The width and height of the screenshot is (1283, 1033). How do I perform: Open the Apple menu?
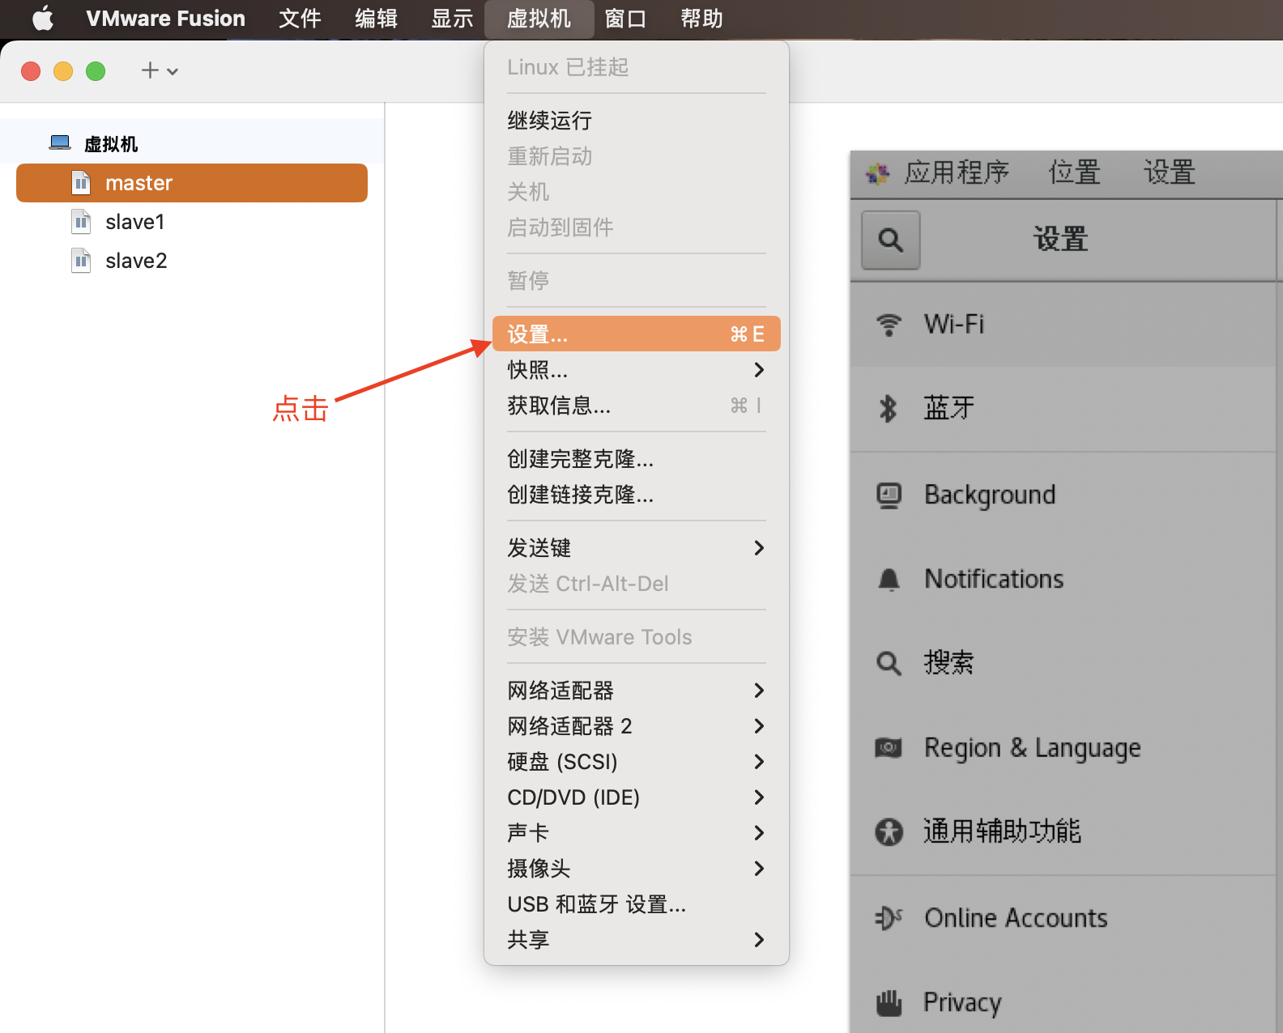tap(43, 18)
